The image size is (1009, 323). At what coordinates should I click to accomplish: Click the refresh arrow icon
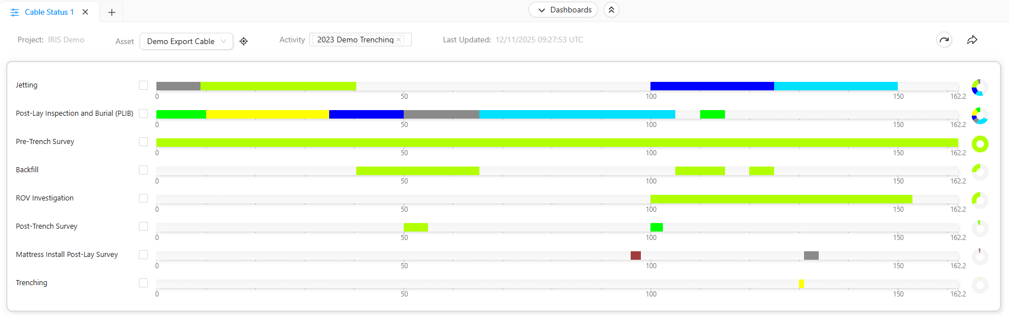(944, 40)
